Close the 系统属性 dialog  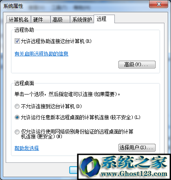[x=158, y=4]
